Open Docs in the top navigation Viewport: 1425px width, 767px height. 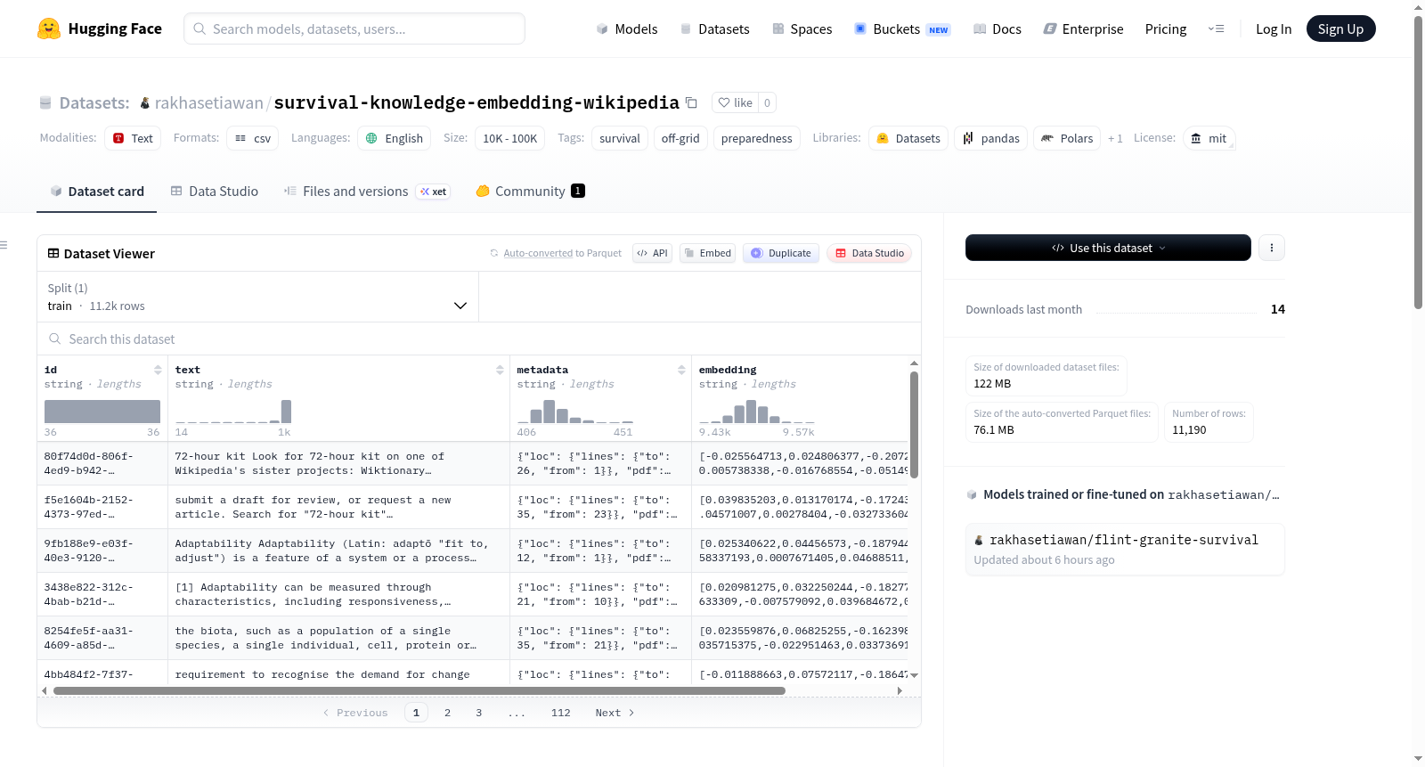(997, 29)
